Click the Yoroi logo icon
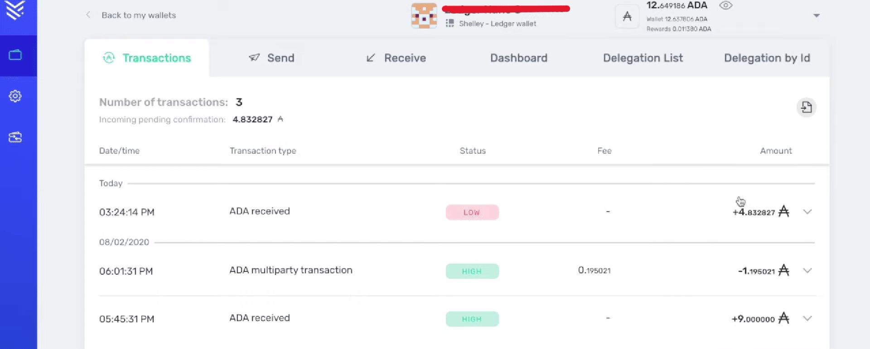The image size is (870, 349). [x=15, y=10]
